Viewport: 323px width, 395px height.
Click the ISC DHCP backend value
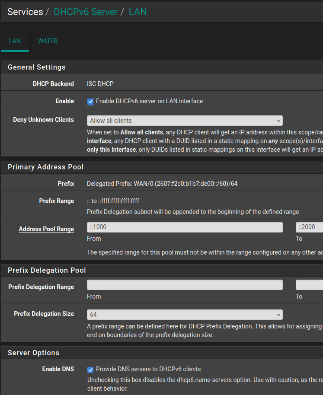click(100, 84)
